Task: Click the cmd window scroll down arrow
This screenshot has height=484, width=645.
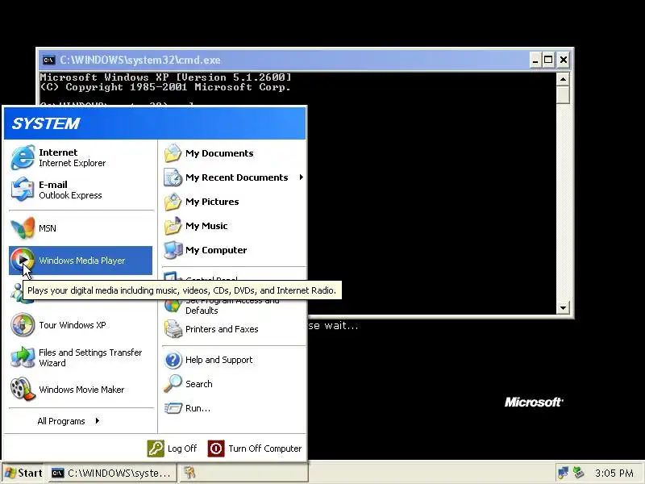Action: 563,307
